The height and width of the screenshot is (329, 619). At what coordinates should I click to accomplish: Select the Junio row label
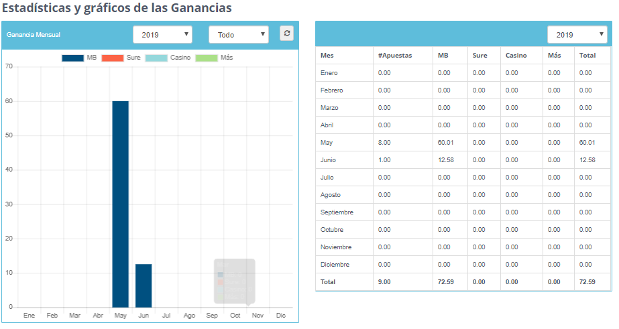(x=328, y=160)
